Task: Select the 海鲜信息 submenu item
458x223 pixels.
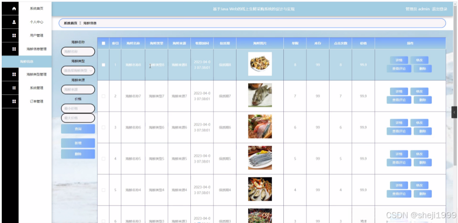Action: pos(27,61)
